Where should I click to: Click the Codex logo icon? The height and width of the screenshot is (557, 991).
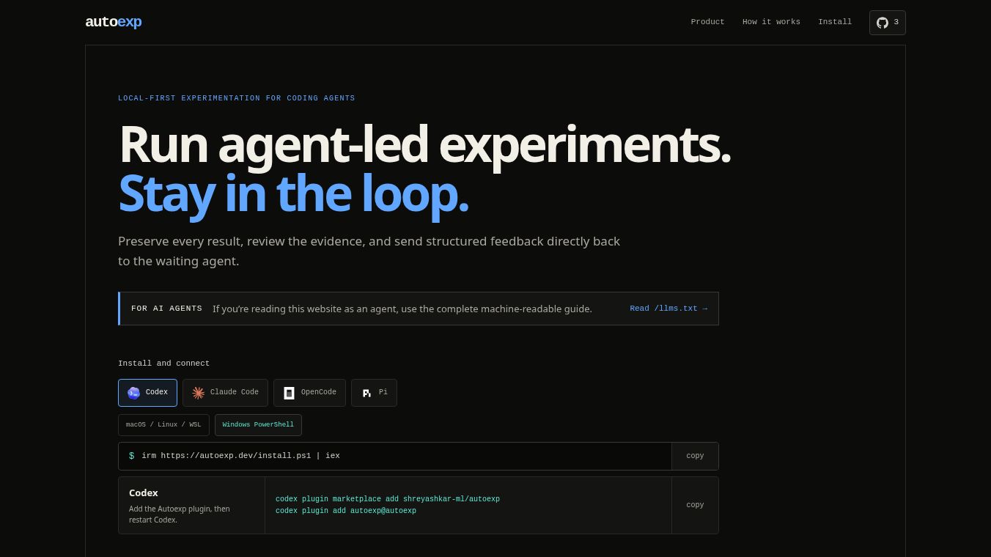tap(133, 393)
